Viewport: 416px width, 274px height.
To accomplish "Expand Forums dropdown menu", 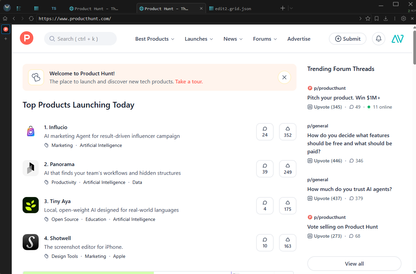I will click(x=265, y=39).
